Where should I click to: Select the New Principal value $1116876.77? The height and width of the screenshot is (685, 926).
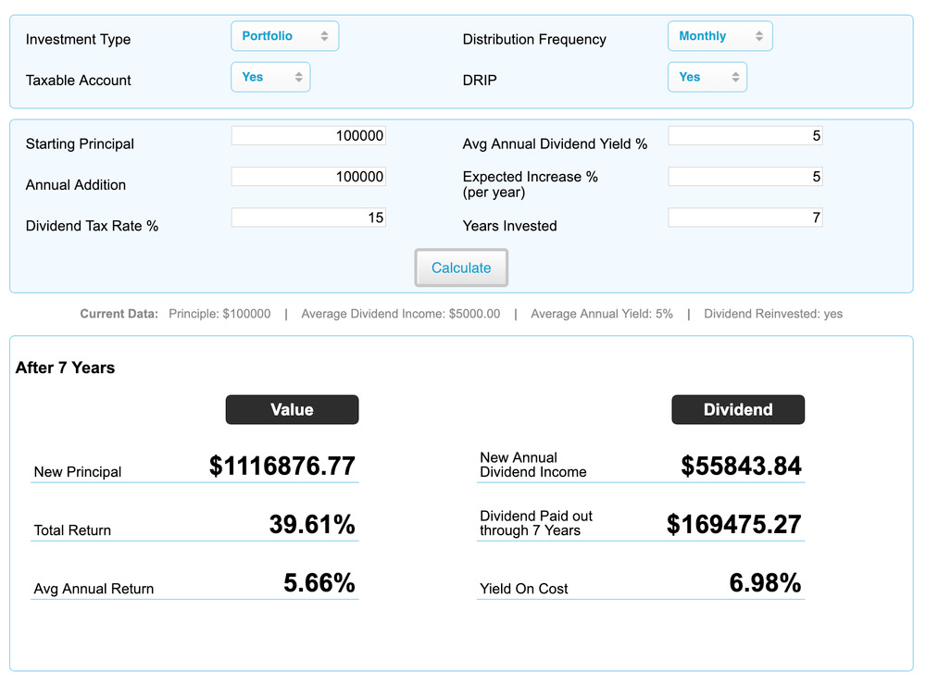click(x=282, y=466)
